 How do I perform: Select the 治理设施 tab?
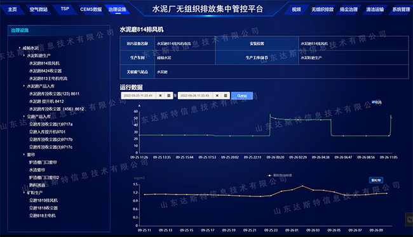[117, 10]
